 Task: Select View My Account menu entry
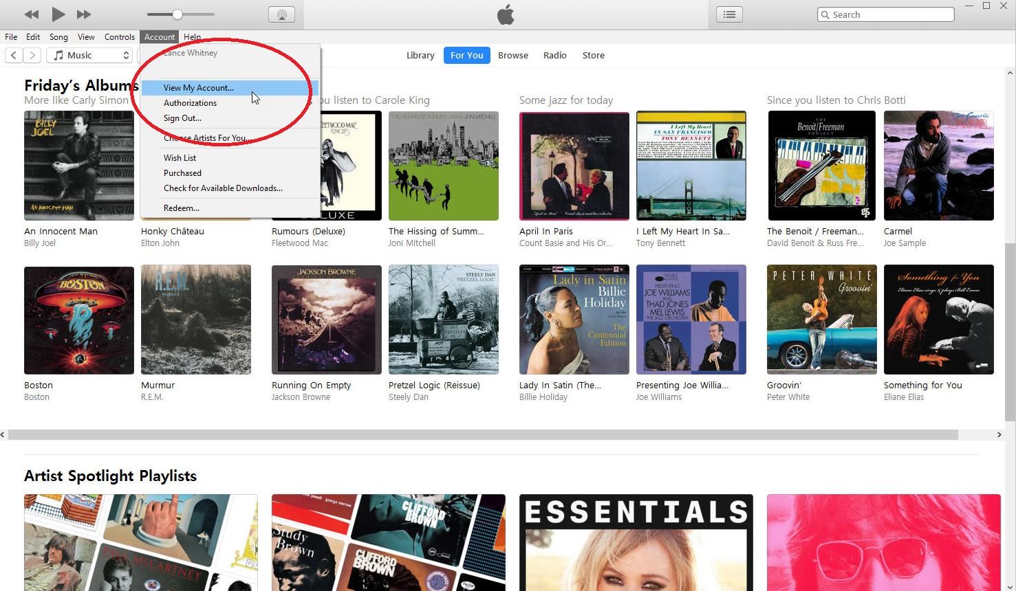198,88
